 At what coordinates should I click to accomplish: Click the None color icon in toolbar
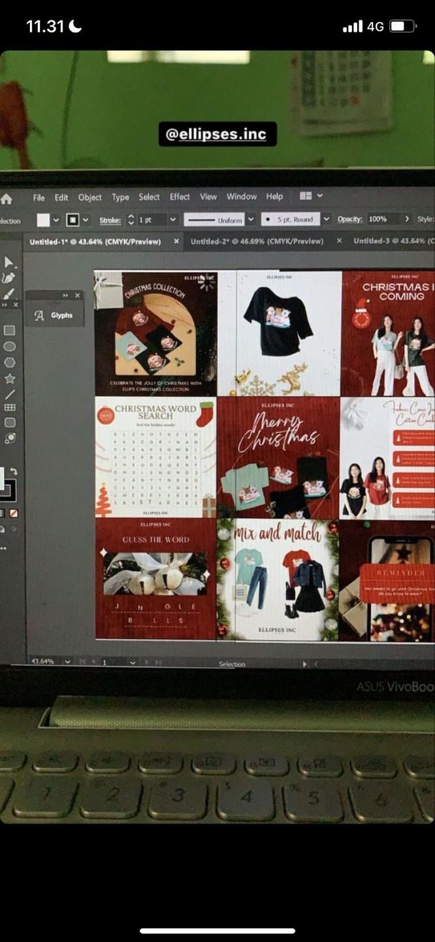14,514
